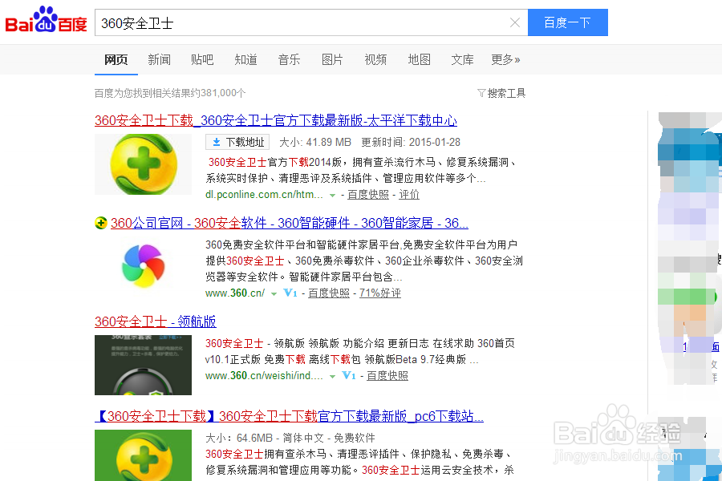Switch to the 地图 tab
Viewport: 722px width, 481px height.
(419, 60)
